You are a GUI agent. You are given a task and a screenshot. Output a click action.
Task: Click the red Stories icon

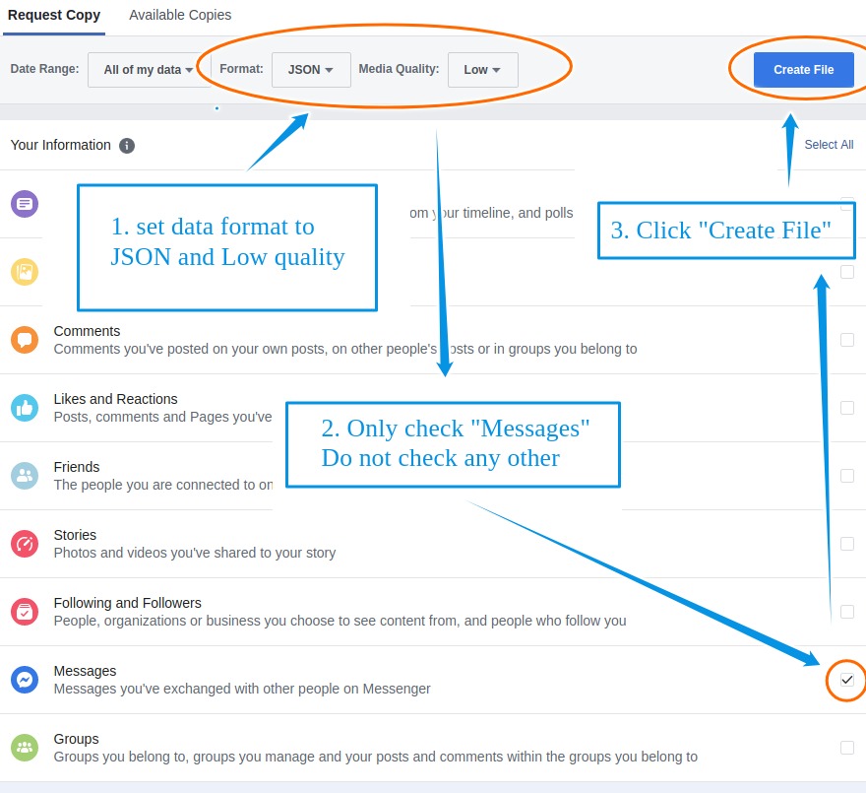(24, 544)
